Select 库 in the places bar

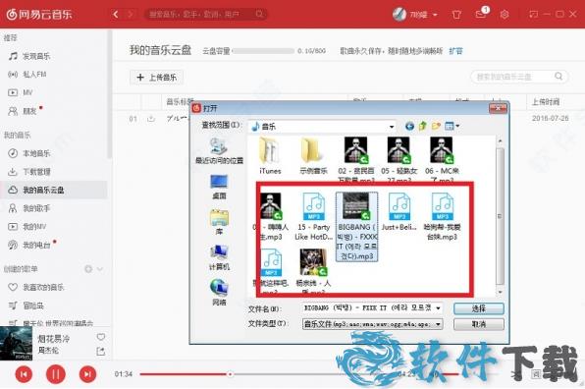tap(219, 223)
